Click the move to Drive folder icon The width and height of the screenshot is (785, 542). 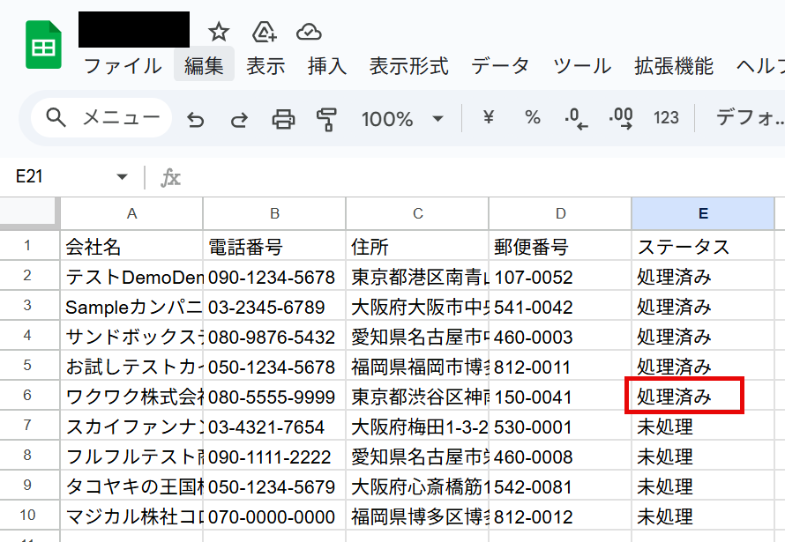pos(264,33)
